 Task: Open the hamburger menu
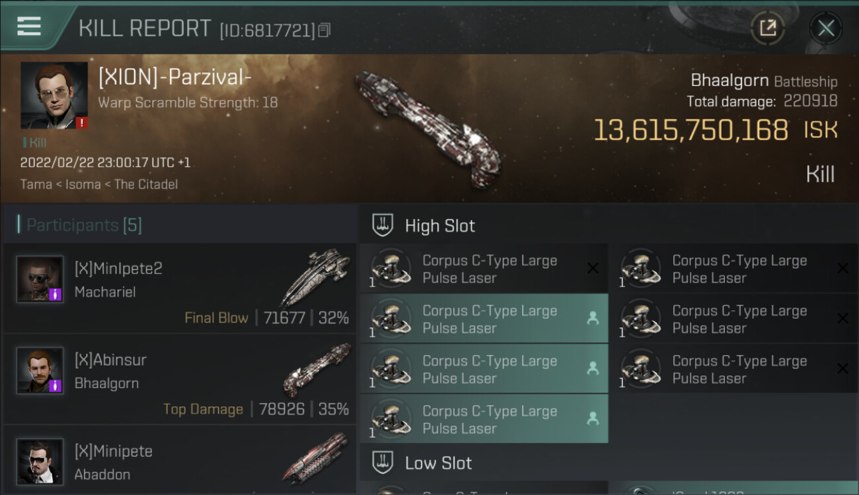[28, 26]
